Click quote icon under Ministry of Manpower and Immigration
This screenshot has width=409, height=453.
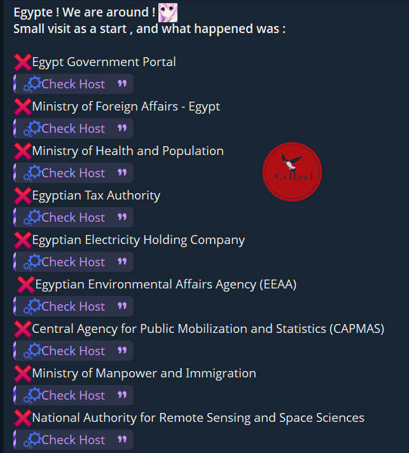coord(122,395)
